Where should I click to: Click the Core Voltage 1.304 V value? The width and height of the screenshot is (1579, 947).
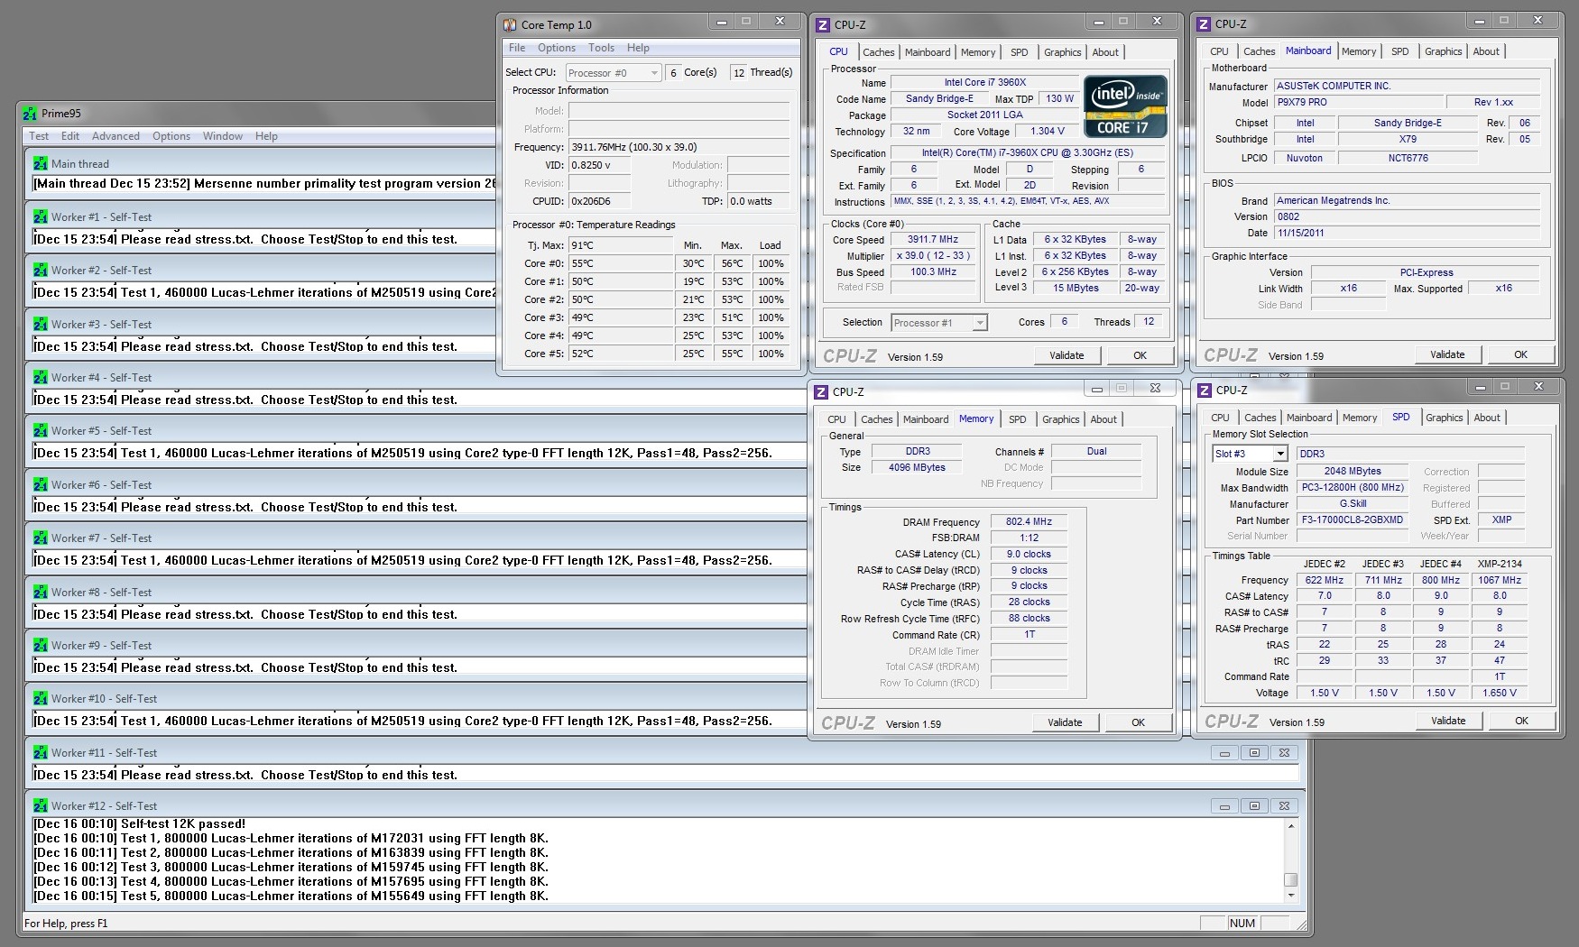click(1047, 132)
